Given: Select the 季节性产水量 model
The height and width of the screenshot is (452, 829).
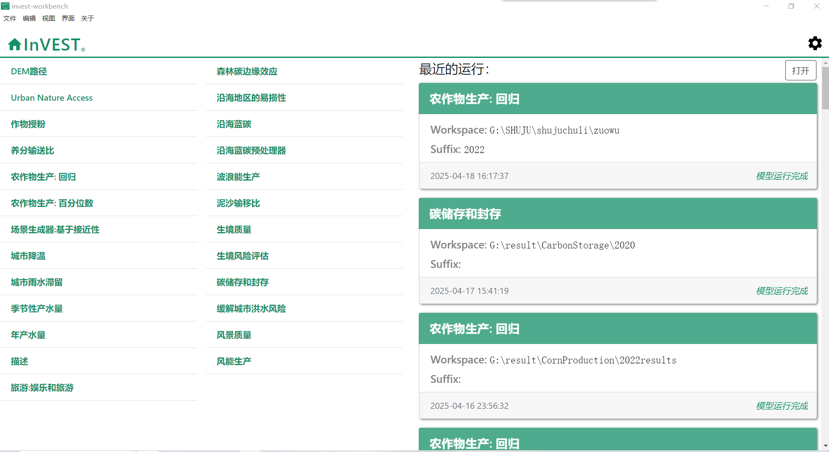Looking at the screenshot, I should tap(99, 309).
